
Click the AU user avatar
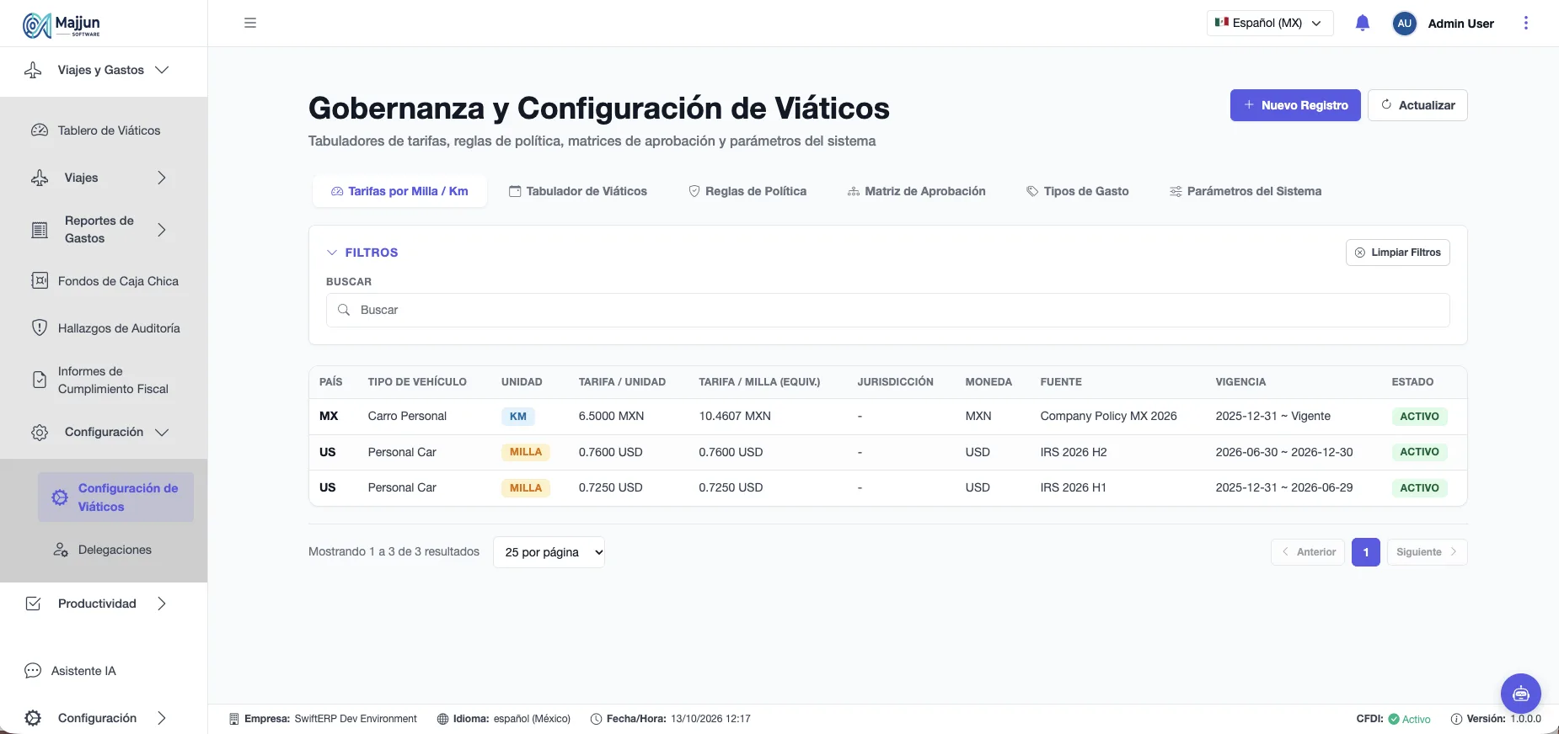click(1404, 24)
